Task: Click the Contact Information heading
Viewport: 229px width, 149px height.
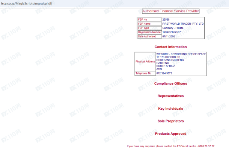Action: tap(170, 47)
